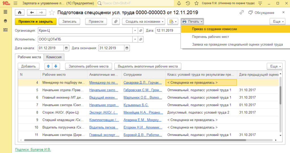Open history clock icon in title bar

coord(188,3)
